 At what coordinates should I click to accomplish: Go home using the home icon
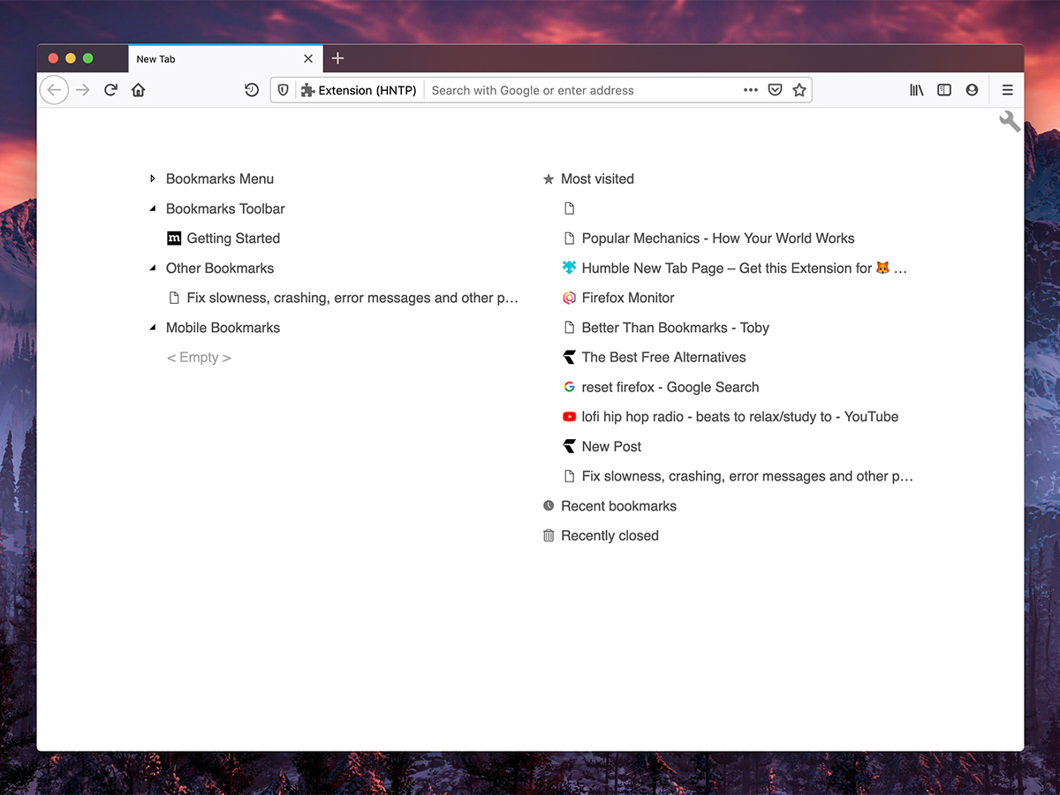tap(138, 89)
